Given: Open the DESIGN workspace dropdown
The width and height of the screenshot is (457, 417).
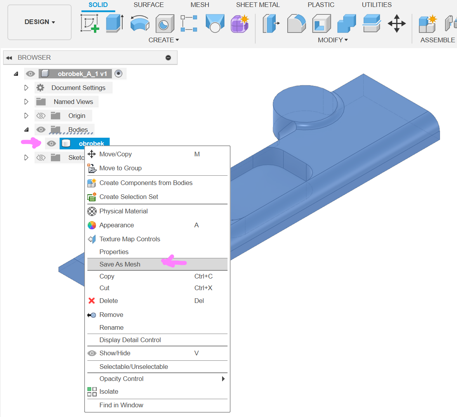Looking at the screenshot, I should click(40, 22).
